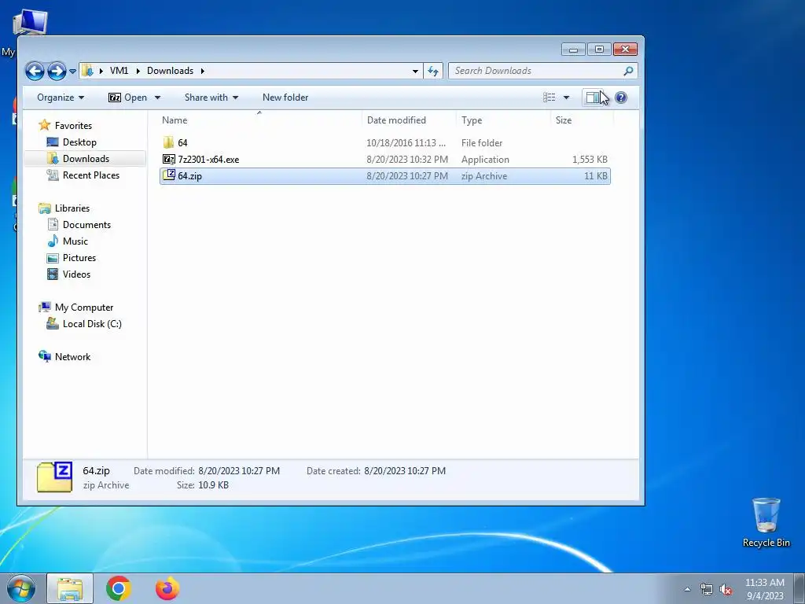This screenshot has height=604, width=805.
Task: Refresh the Downloads folder view
Action: tap(433, 72)
